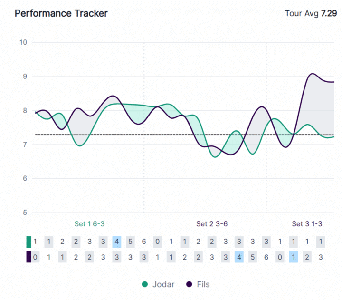342x300 pixels.
Task: Click the 6 game cell in Fils' row
Action: pyautogui.click(x=266, y=257)
